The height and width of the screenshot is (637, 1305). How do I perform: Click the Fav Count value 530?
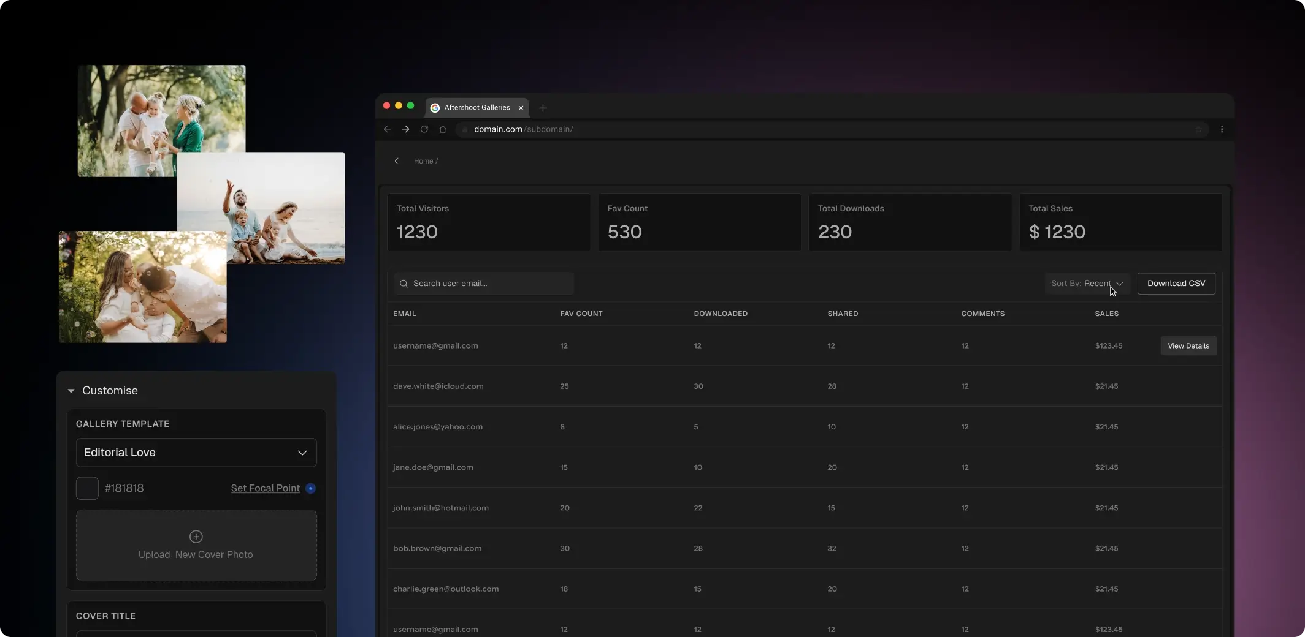tap(624, 232)
